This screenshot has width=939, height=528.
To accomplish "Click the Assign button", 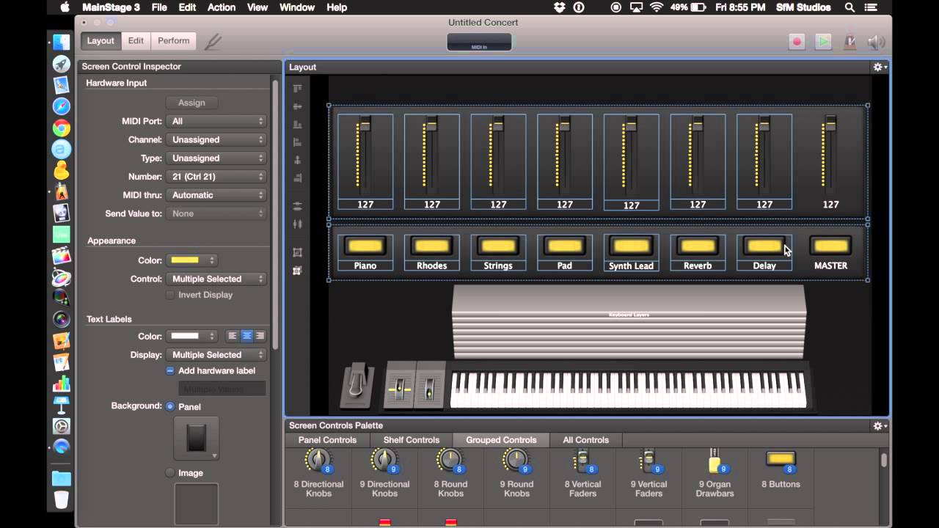I will coord(191,103).
